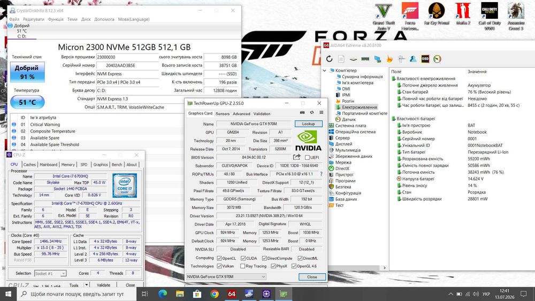Open the Call of Duty WWII desktop shortcut

click(x=490, y=16)
